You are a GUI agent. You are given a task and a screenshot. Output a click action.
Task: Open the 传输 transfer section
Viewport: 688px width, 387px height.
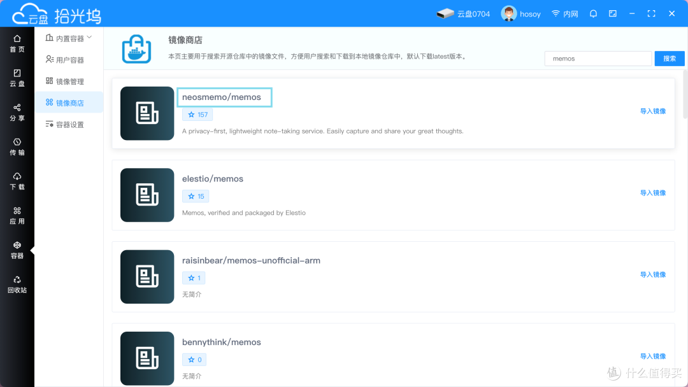[17, 147]
